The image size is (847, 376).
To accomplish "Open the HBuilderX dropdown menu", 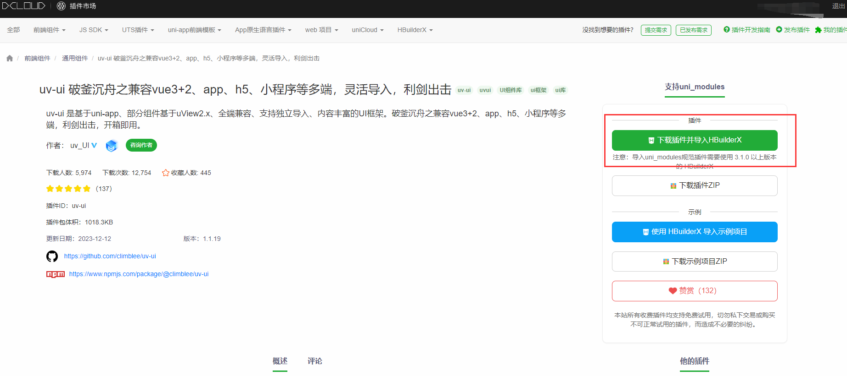I will pyautogui.click(x=415, y=30).
